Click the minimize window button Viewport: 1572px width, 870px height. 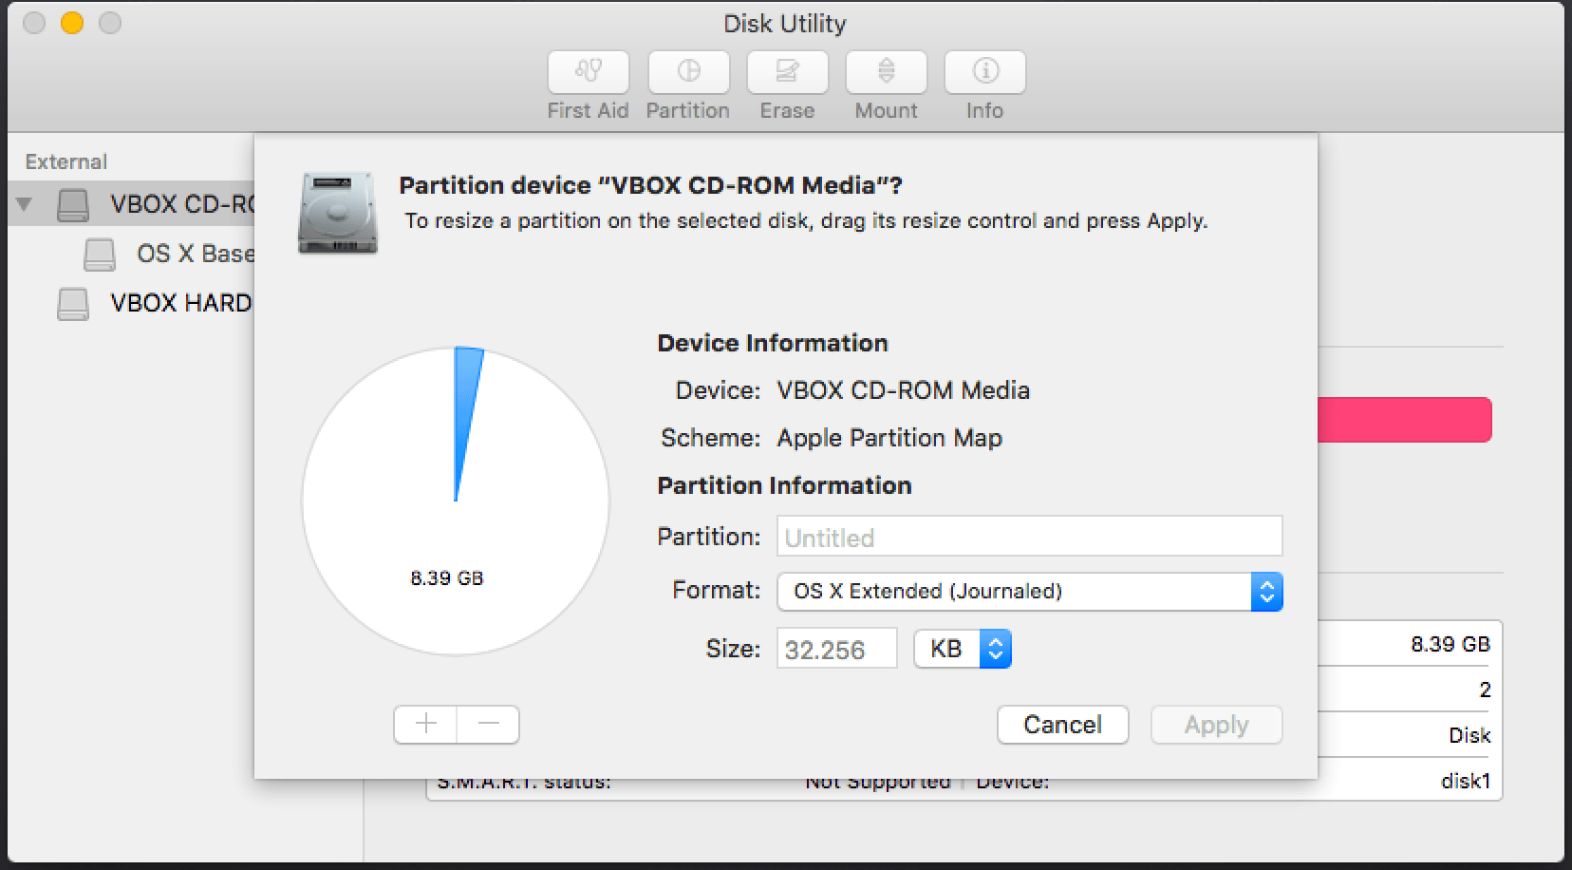[72, 23]
